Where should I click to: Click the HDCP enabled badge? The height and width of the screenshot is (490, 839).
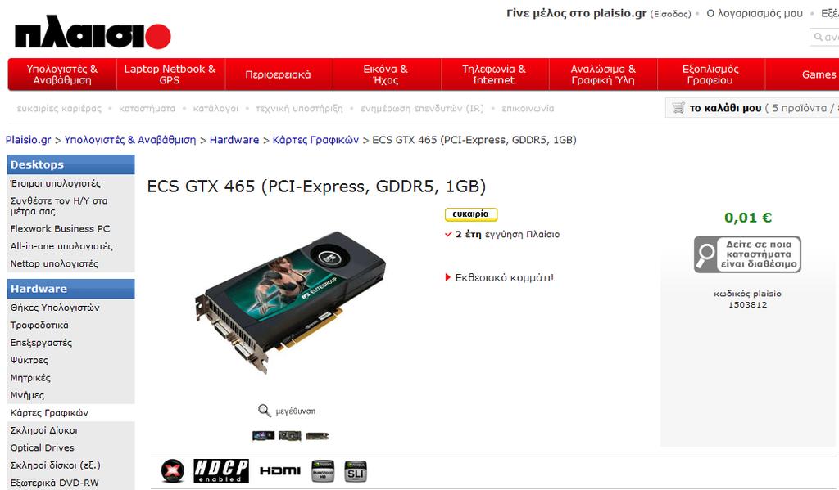tap(220, 470)
